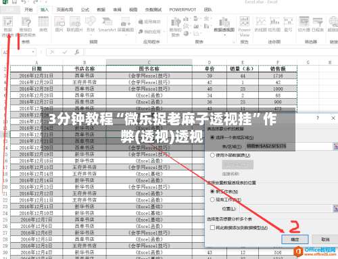The width and height of the screenshot is (338, 259).
Task: Choose 'Existing Worksheet' (现有工作表) radio button
Action: pyautogui.click(x=212, y=199)
